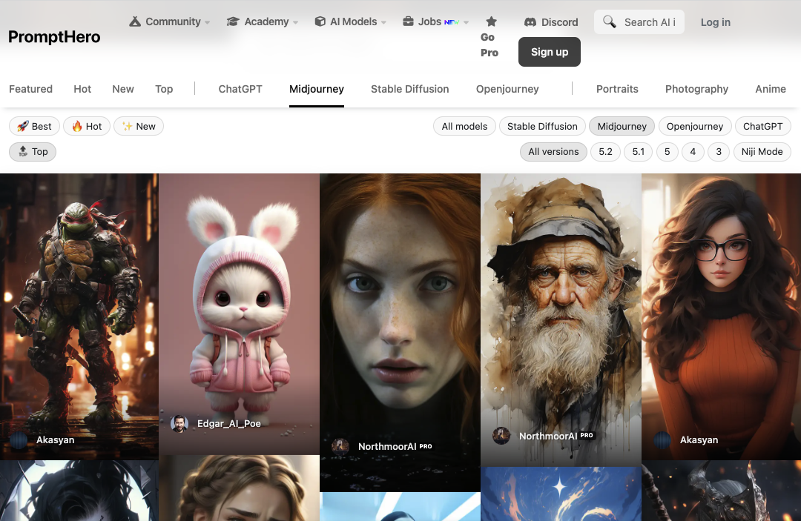Expand the Community dropdown arrow
This screenshot has height=521, width=801.
coord(208,22)
